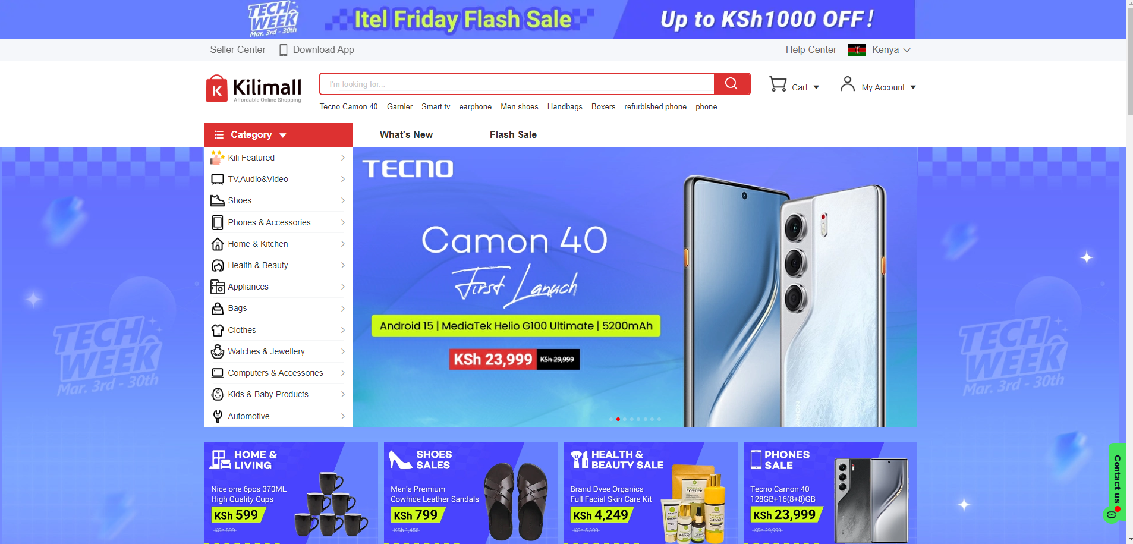
Task: Click the Download App phone icon
Action: click(284, 50)
